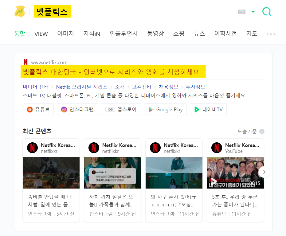Open the iOS 앱스토어 button
Image resolution: width=286 pixels, height=236 pixels.
[121, 109]
